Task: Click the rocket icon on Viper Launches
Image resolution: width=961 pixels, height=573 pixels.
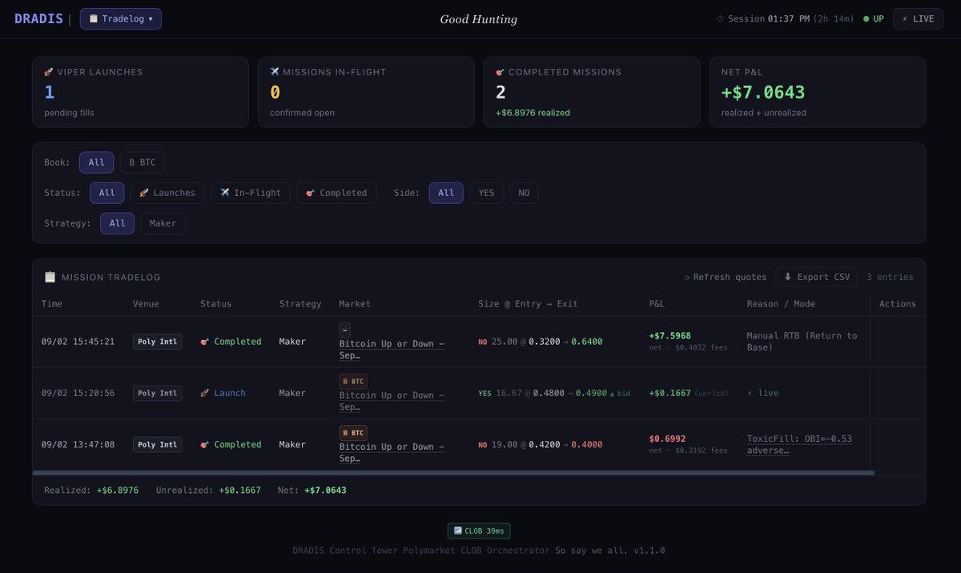Action: point(49,72)
